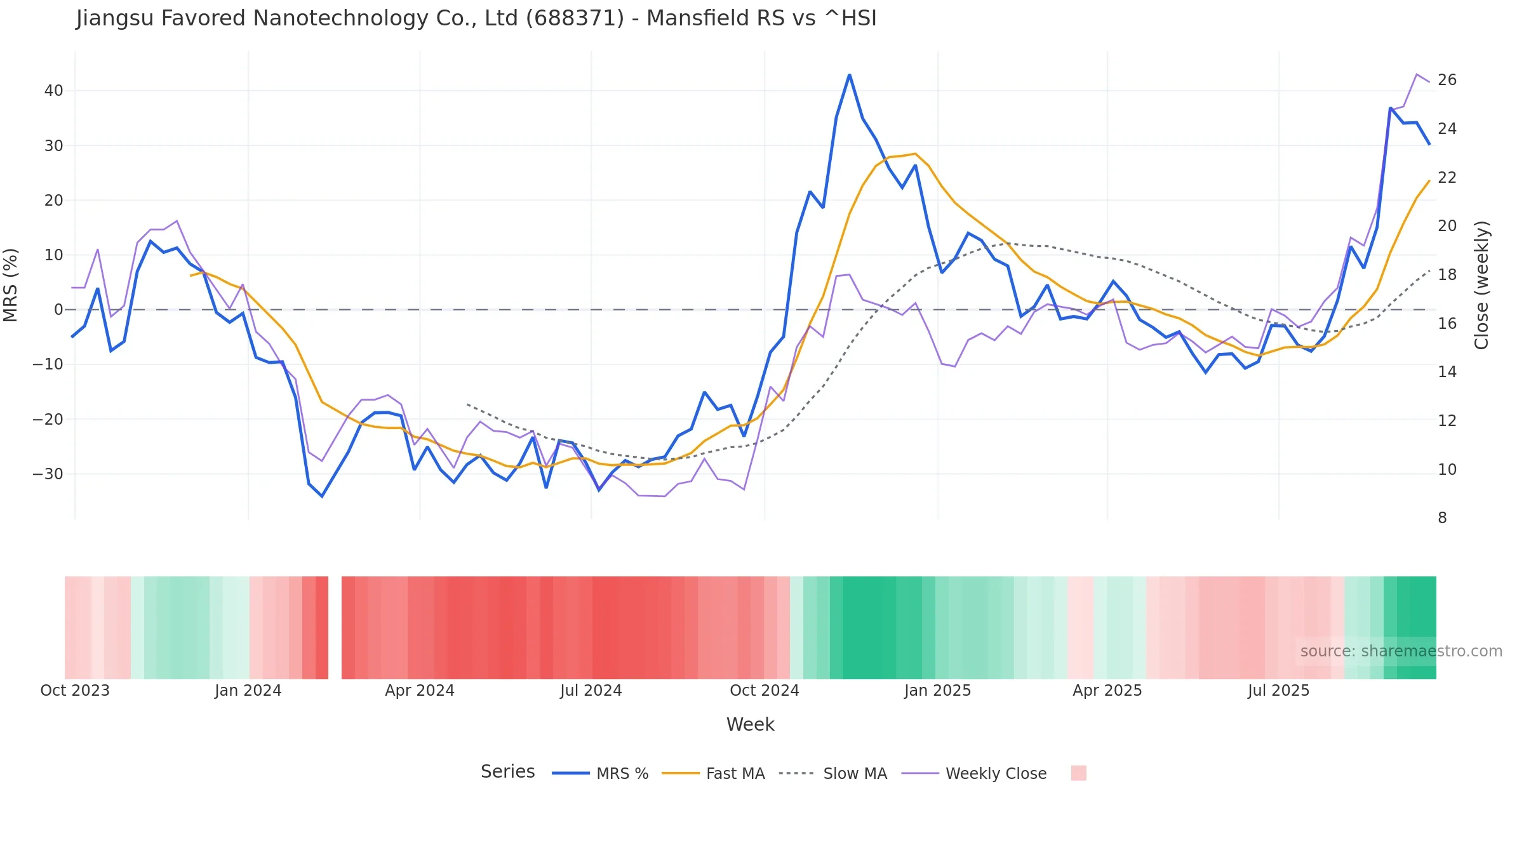Image resolution: width=1524 pixels, height=857 pixels.
Task: Click the 'Oct 2023' x-axis label
Action: pyautogui.click(x=75, y=691)
